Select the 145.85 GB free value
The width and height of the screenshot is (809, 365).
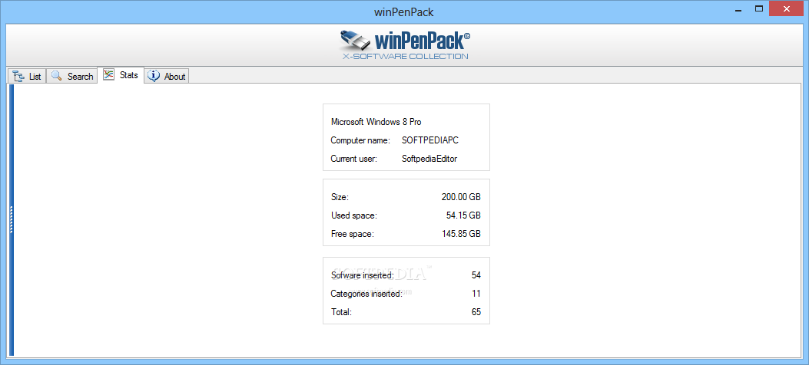(x=461, y=234)
